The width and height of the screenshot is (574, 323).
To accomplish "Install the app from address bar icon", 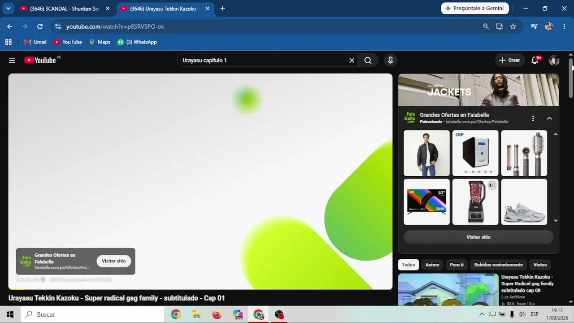I will [x=500, y=26].
